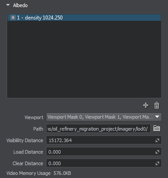Collapse the Albedo section with its triangle
Screen dimensions: 168x178
point(8,5)
